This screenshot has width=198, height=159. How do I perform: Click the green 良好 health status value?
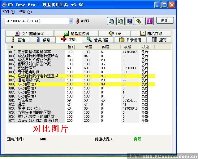pos(137,139)
